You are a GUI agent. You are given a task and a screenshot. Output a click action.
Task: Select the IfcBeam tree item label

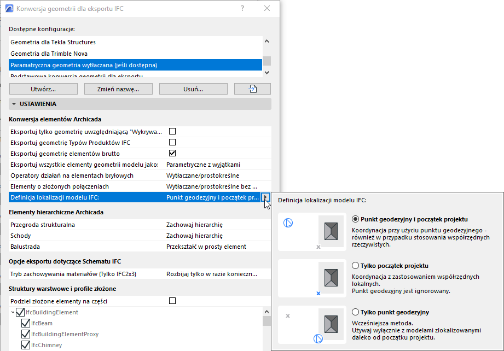pos(42,323)
